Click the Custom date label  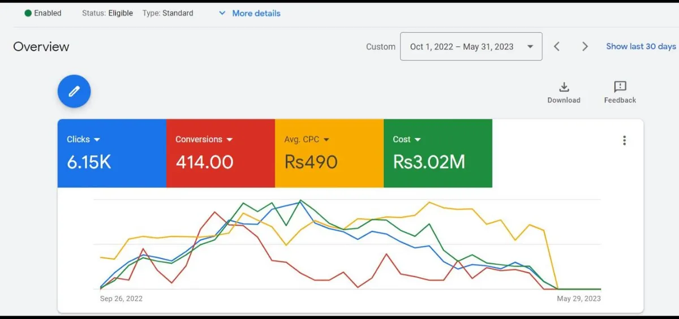381,46
